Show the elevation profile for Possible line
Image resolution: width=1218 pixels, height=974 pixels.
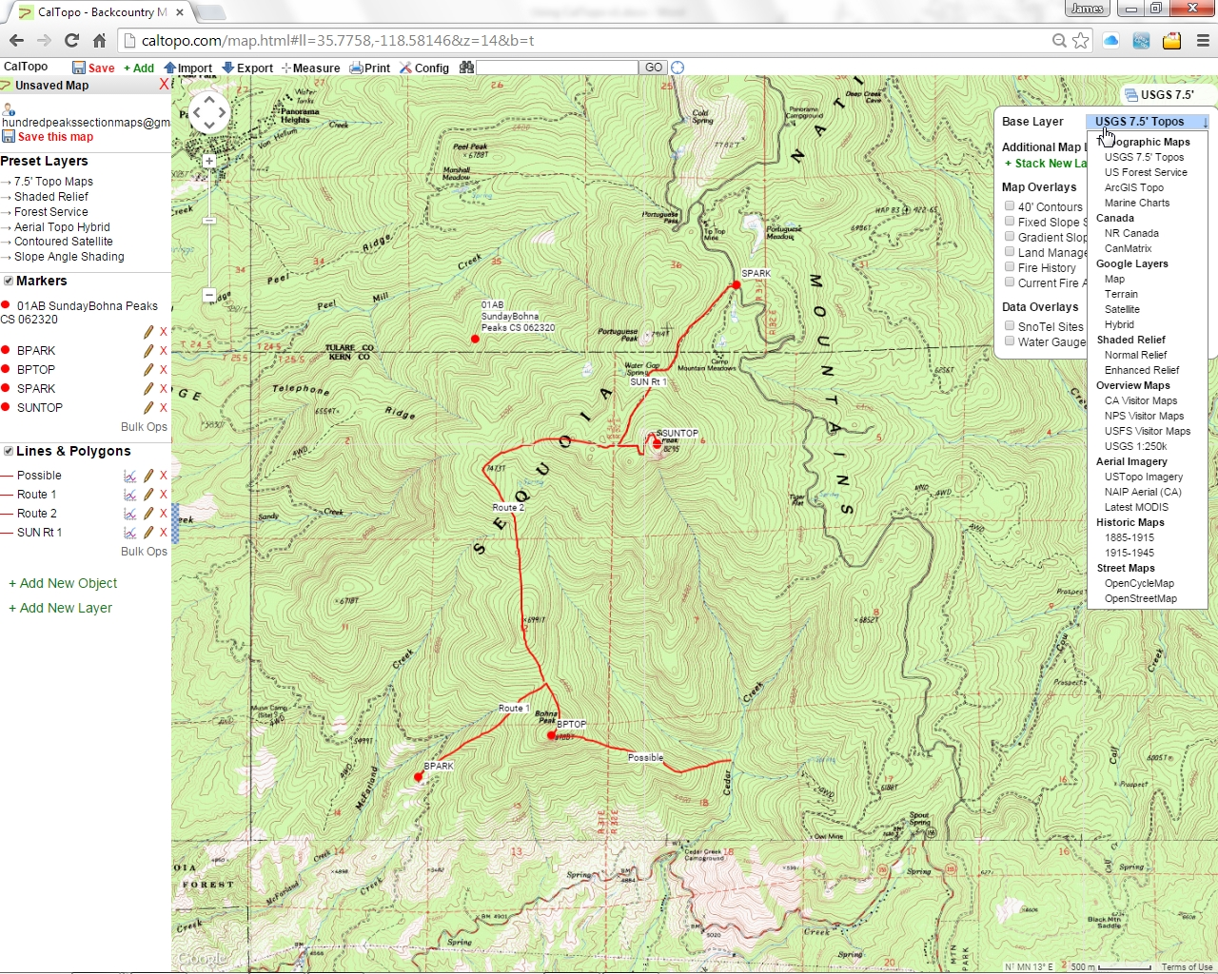[x=130, y=476]
